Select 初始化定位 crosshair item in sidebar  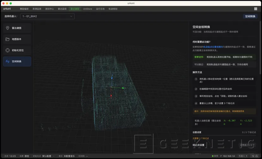point(17,50)
